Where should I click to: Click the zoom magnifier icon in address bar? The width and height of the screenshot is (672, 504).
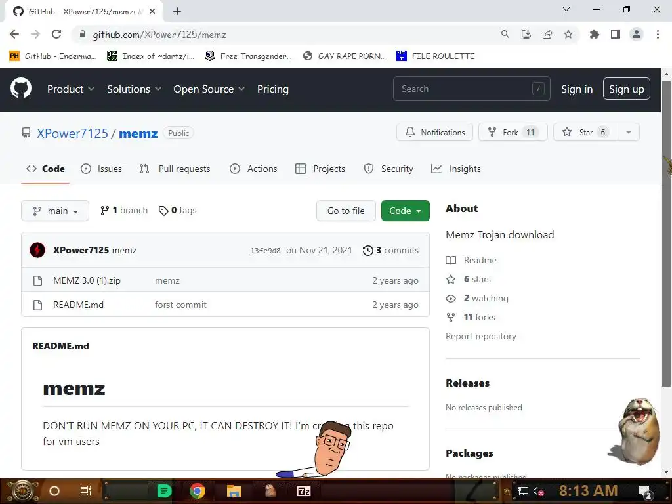tap(505, 34)
